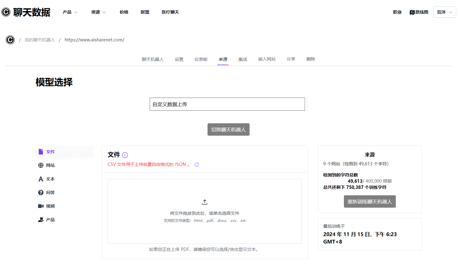The height and width of the screenshot is (271, 458).
Task: Go to 我的聊天机器人 breadcrumb link
Action: pyautogui.click(x=40, y=40)
